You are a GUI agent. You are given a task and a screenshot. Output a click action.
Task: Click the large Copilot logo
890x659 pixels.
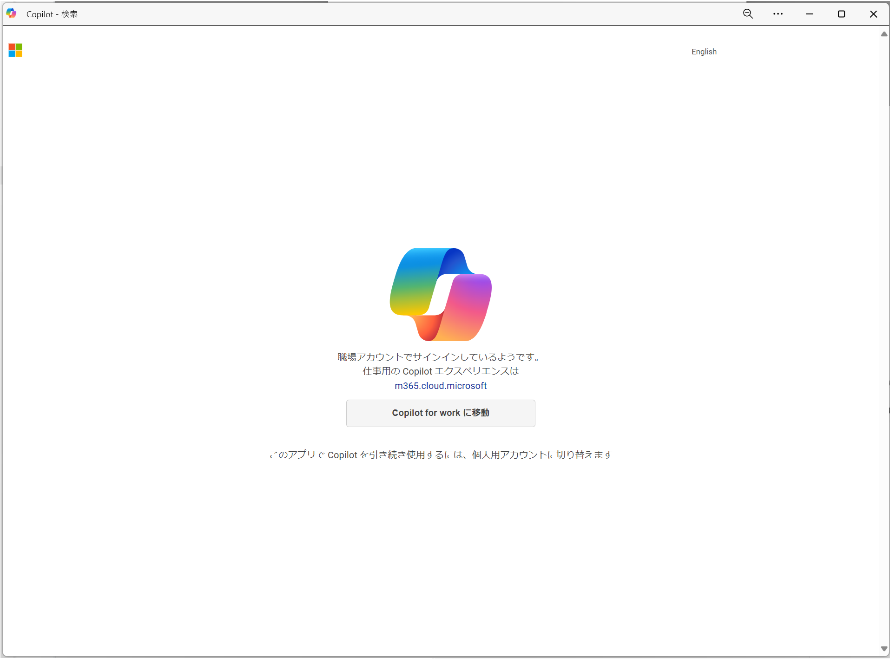point(440,294)
